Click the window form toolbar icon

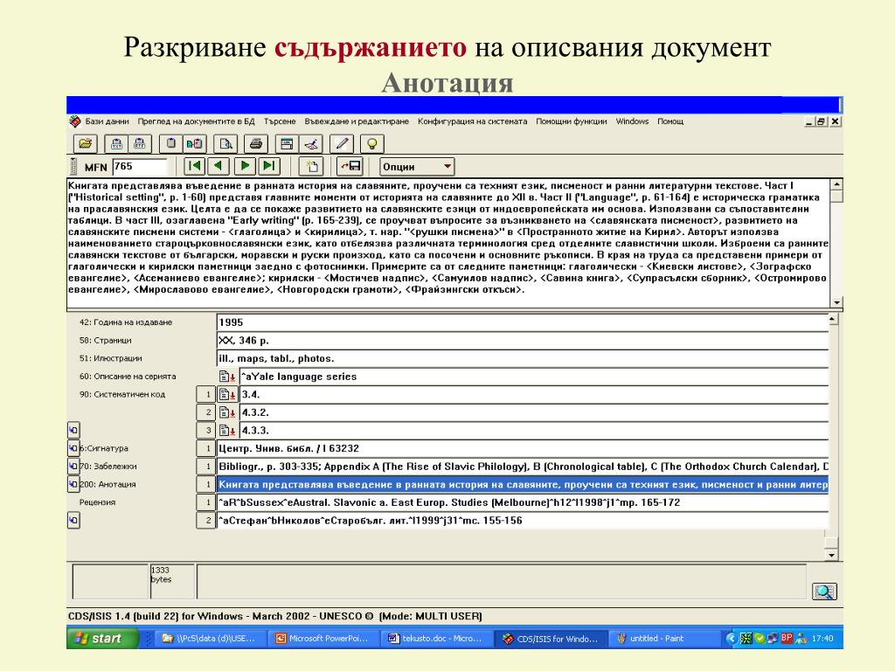tap(287, 144)
